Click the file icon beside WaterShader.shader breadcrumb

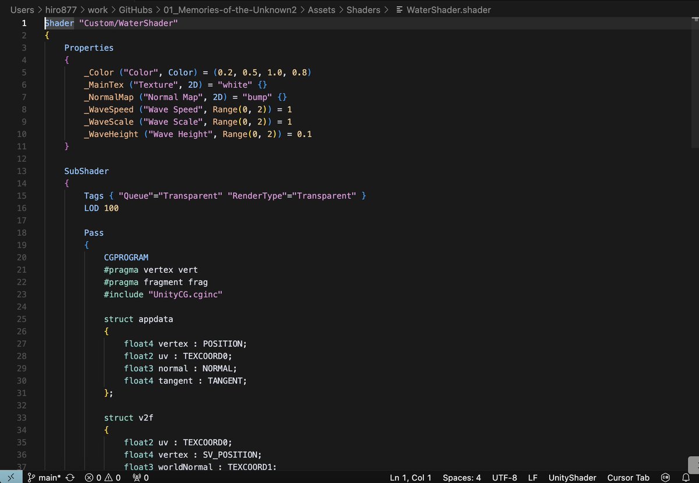399,10
